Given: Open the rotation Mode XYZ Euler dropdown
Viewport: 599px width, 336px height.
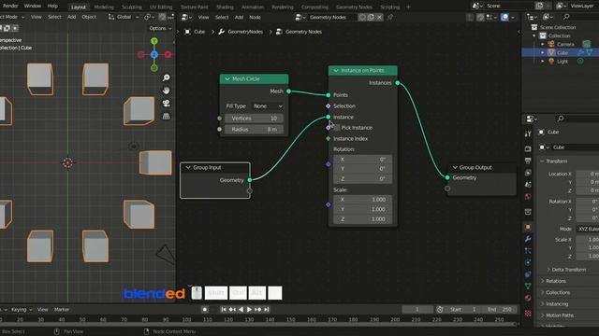Looking at the screenshot, I should tap(588, 229).
